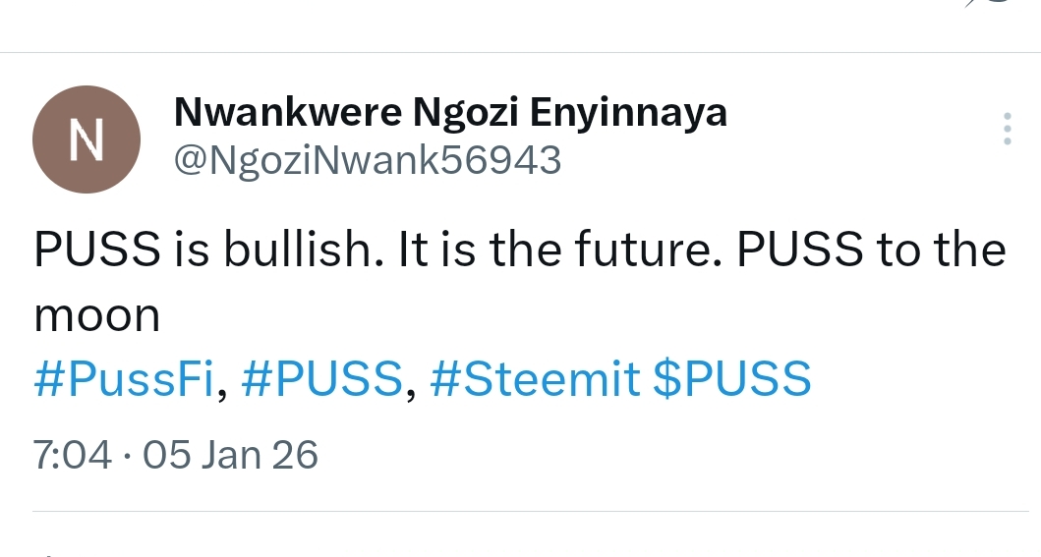Open the #Steemit hashtag
Image resolution: width=1041 pixels, height=557 pixels.
[536, 379]
